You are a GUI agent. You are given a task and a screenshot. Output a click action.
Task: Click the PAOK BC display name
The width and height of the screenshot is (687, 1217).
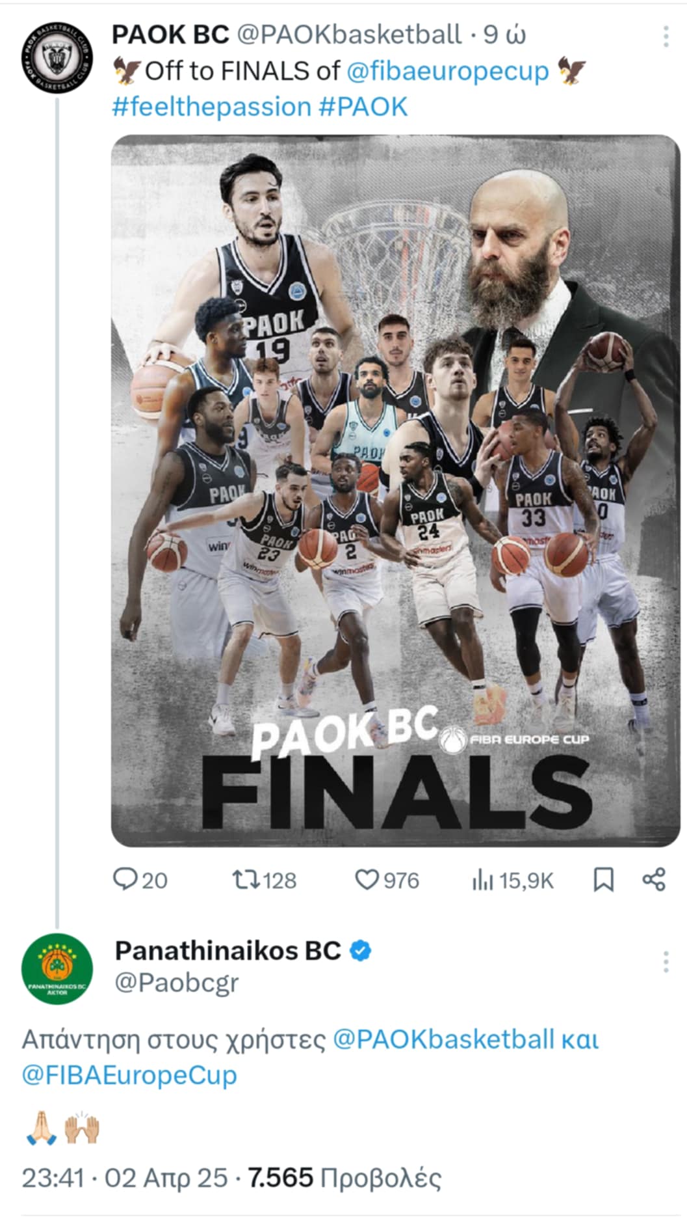pyautogui.click(x=170, y=34)
